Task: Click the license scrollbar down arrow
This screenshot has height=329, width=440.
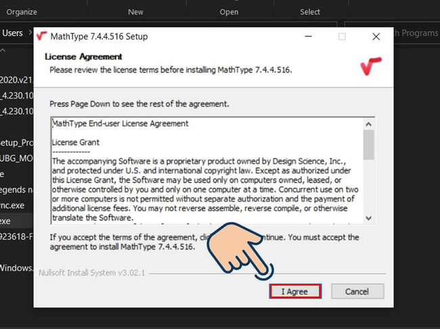Action: pos(368,217)
